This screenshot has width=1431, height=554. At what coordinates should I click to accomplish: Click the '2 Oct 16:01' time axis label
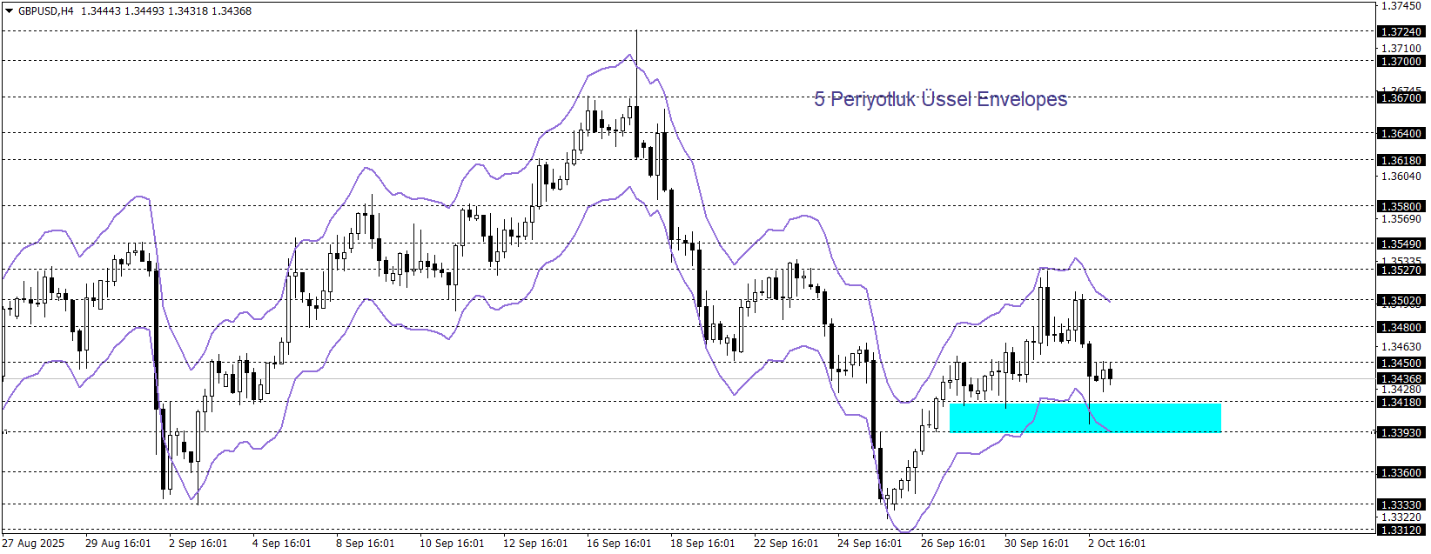point(1116,544)
